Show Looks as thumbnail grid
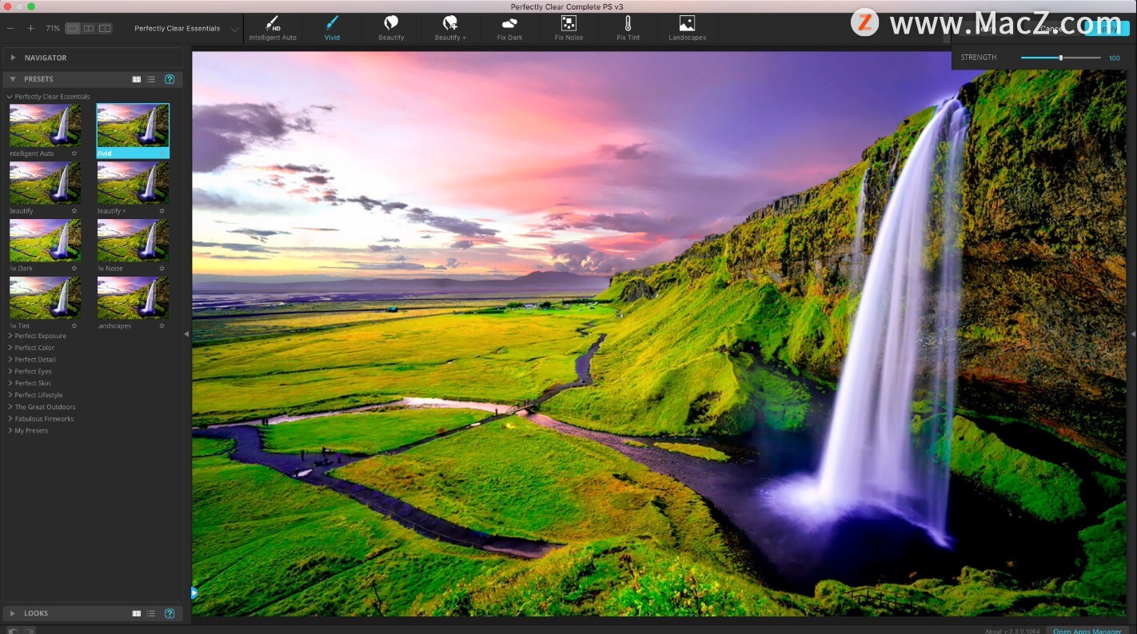The image size is (1137, 634). [x=137, y=613]
